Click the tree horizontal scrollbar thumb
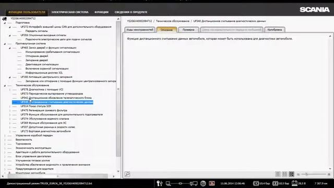This screenshot has height=188, width=334. (57, 177)
